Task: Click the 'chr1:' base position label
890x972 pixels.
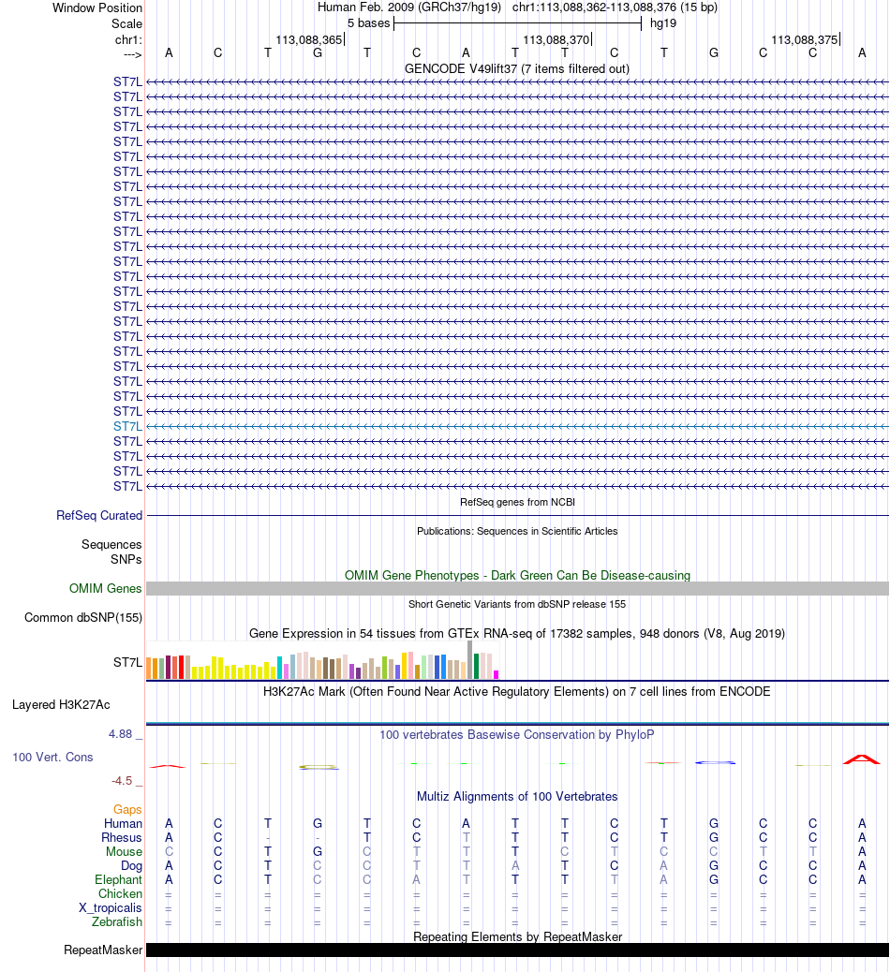Action: click(128, 39)
